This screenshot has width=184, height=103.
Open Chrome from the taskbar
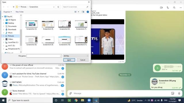pos(76,100)
